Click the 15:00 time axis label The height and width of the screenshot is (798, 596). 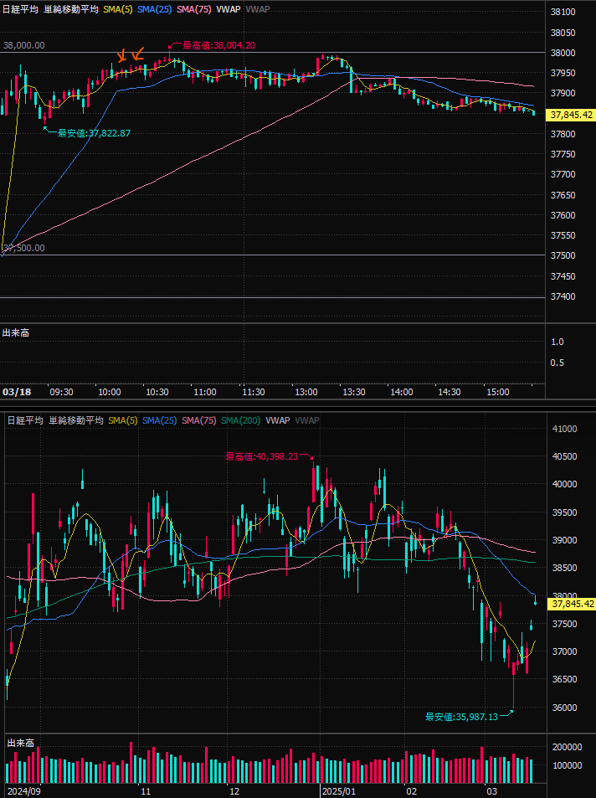tap(498, 392)
